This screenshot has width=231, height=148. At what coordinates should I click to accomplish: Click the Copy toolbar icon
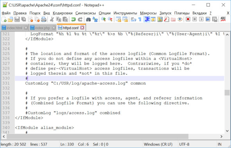pos(59,19)
